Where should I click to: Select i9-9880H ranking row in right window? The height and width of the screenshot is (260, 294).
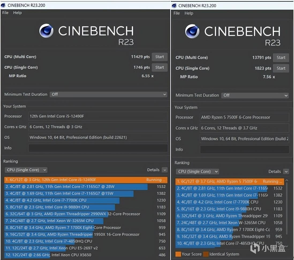click(230, 209)
